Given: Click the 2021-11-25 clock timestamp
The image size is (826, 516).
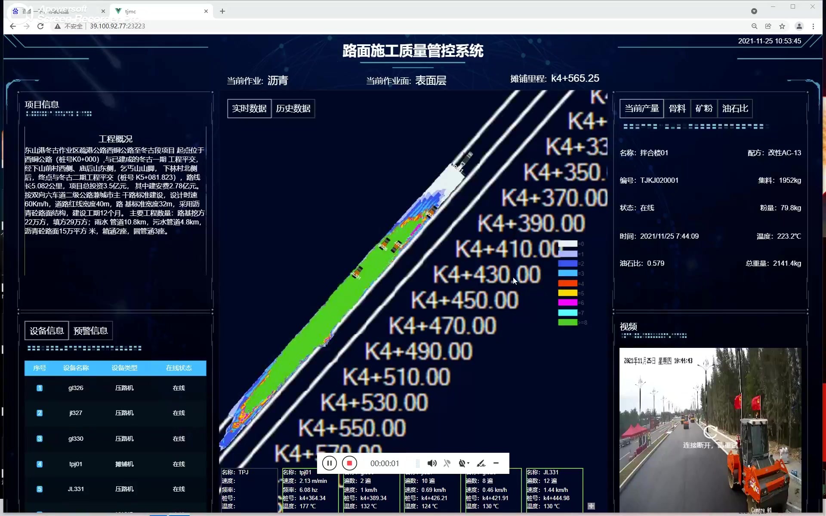Looking at the screenshot, I should pos(770,41).
